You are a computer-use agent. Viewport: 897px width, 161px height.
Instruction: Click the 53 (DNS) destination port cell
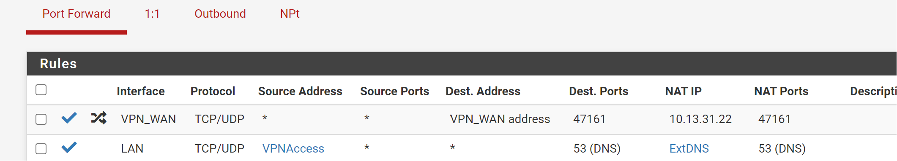[597, 149]
